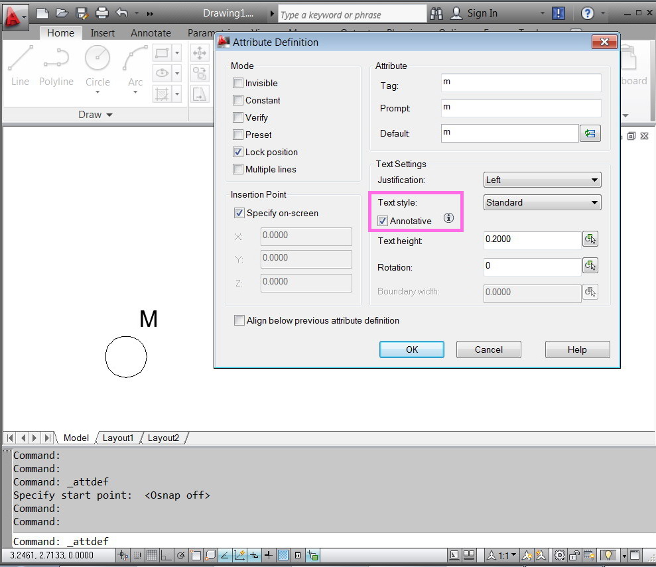Click the OK button in Attribute Definition
This screenshot has height=567, width=656.
(411, 349)
